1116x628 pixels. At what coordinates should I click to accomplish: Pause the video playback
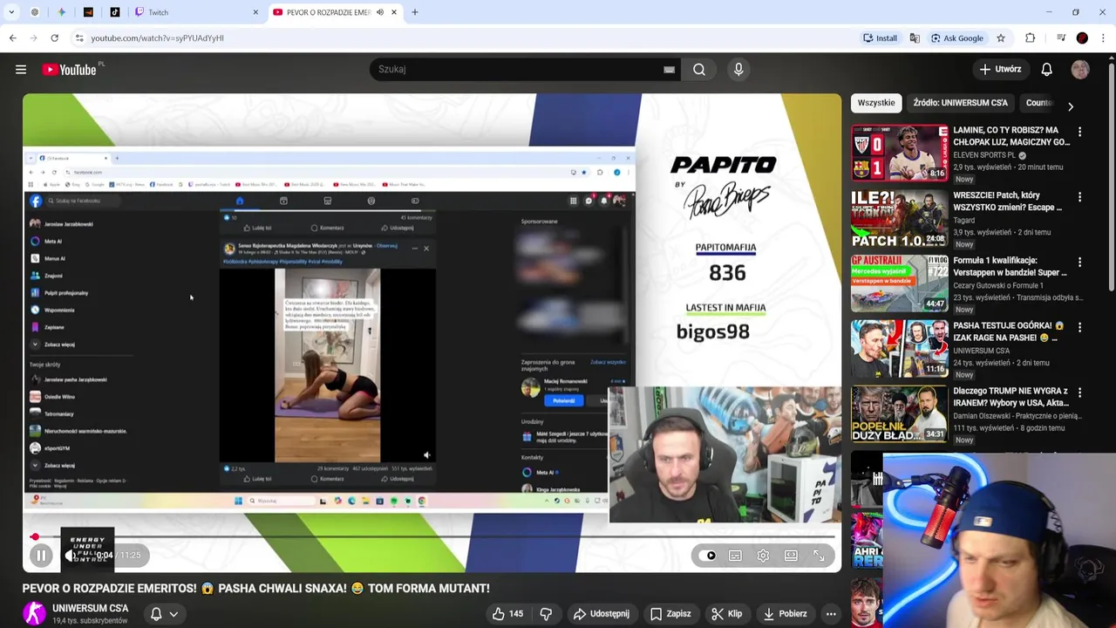coord(41,556)
